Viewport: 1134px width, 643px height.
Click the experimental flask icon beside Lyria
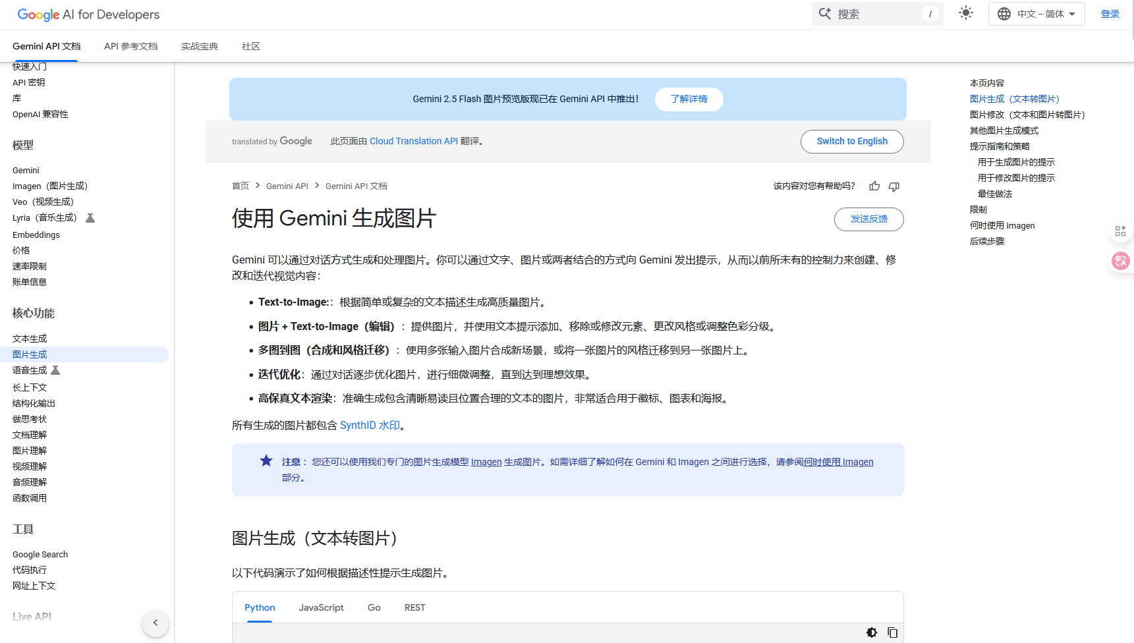coord(91,217)
